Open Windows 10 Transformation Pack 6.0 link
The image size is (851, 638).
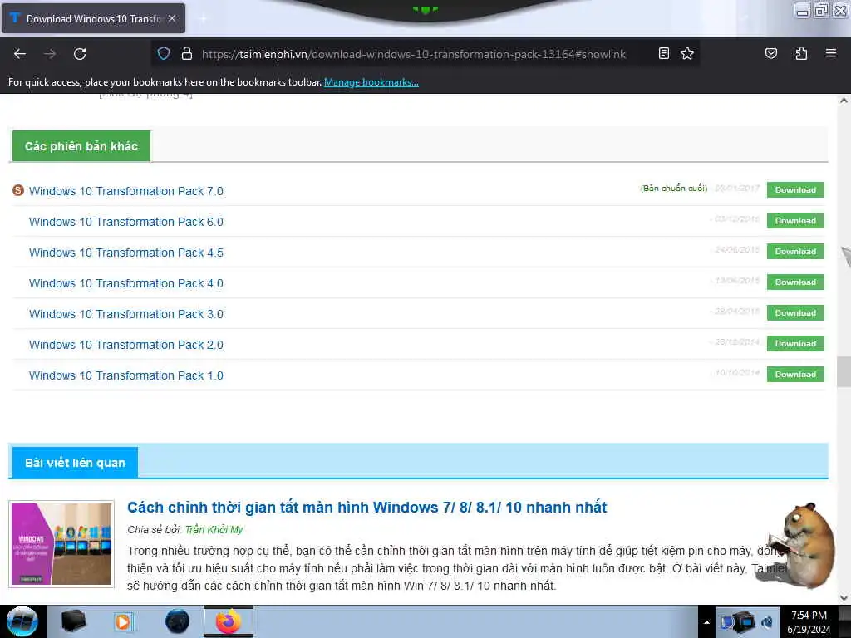coord(126,222)
